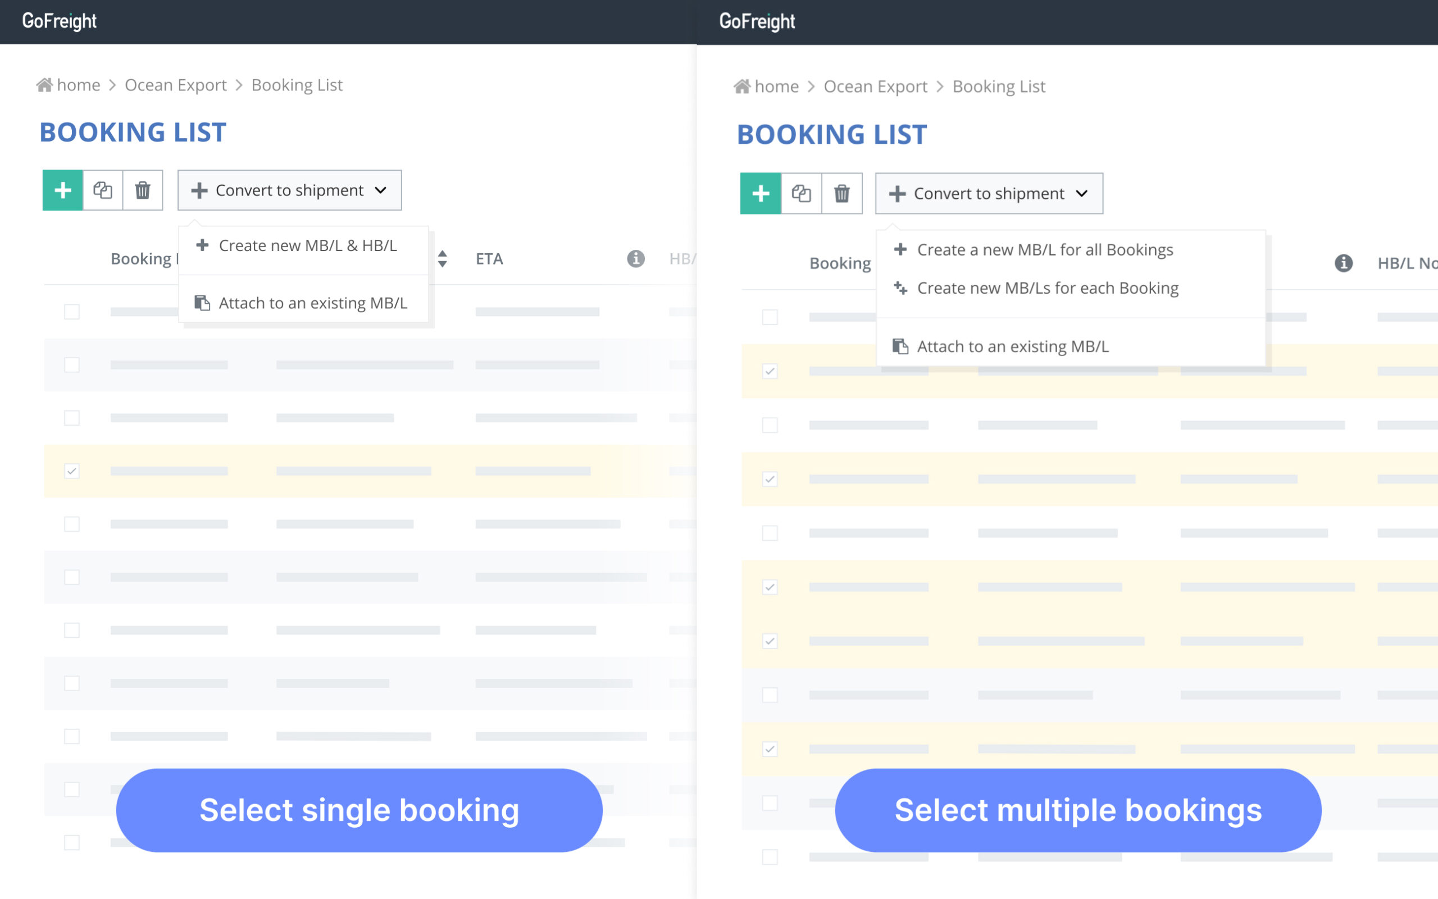Open Convert to shipment dropdown in left panel
The image size is (1438, 899).
pyautogui.click(x=290, y=190)
